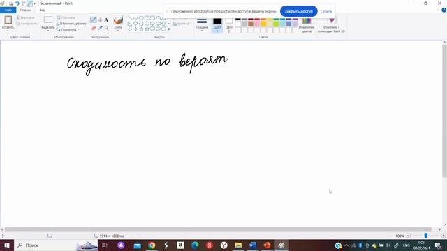Expand the shapes gallery more arrow
The height and width of the screenshot is (251, 447).
point(168,29)
